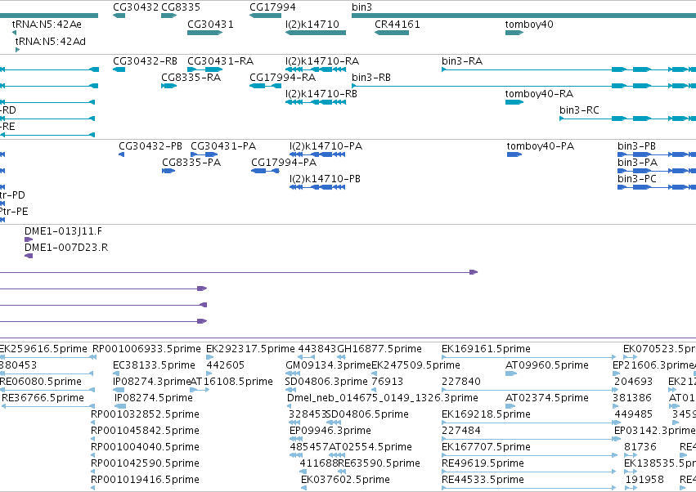Click the RE49619.5prime EST label

pos(483,463)
